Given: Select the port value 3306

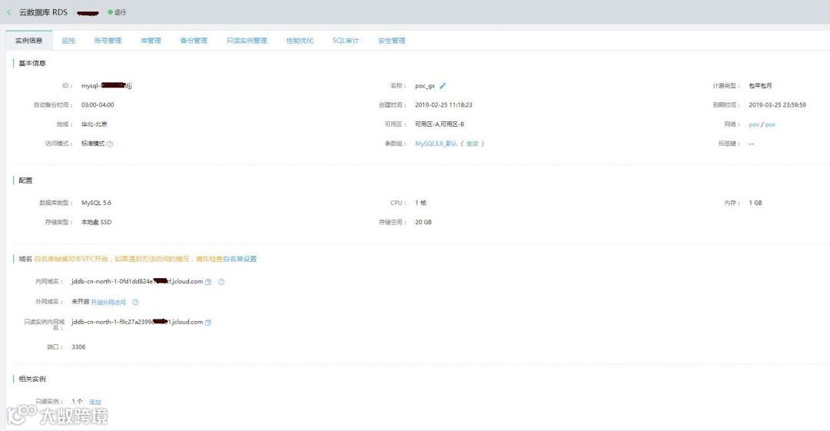Looking at the screenshot, I should [78, 346].
